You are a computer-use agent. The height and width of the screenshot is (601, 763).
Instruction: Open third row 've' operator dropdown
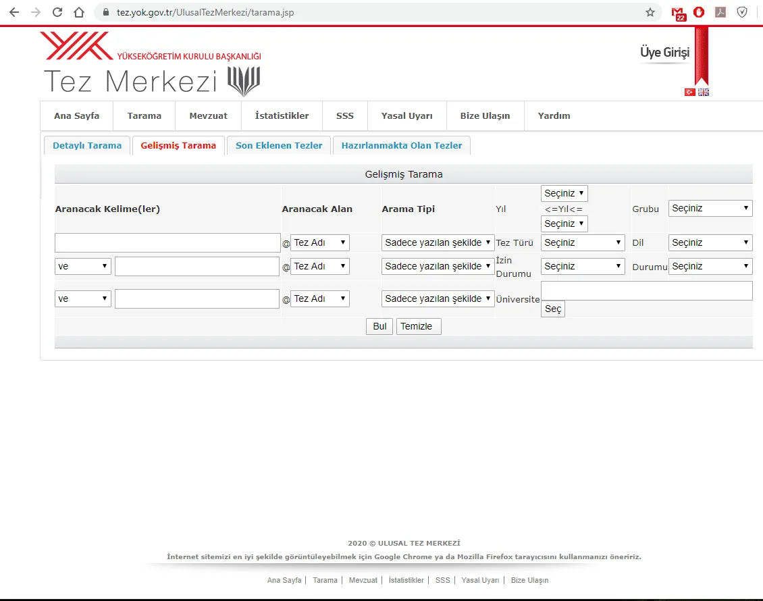click(x=83, y=298)
